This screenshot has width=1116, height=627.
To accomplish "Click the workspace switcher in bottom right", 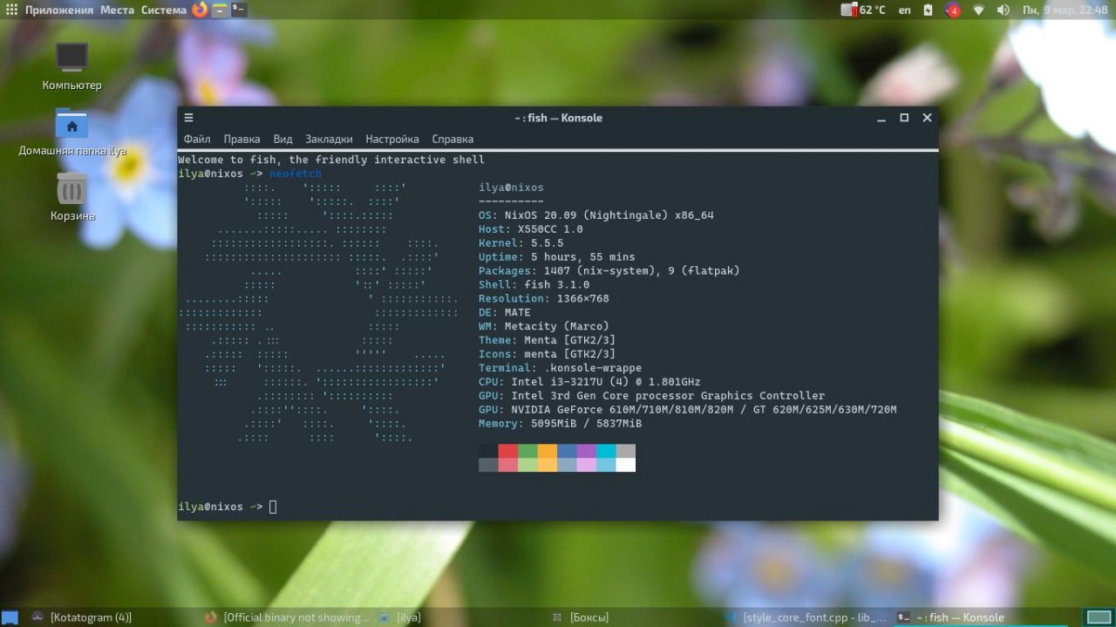I will coord(1098,617).
